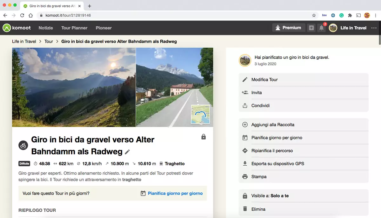381x218 pixels.
Task: Click the browser home icon
Action: click(31, 15)
